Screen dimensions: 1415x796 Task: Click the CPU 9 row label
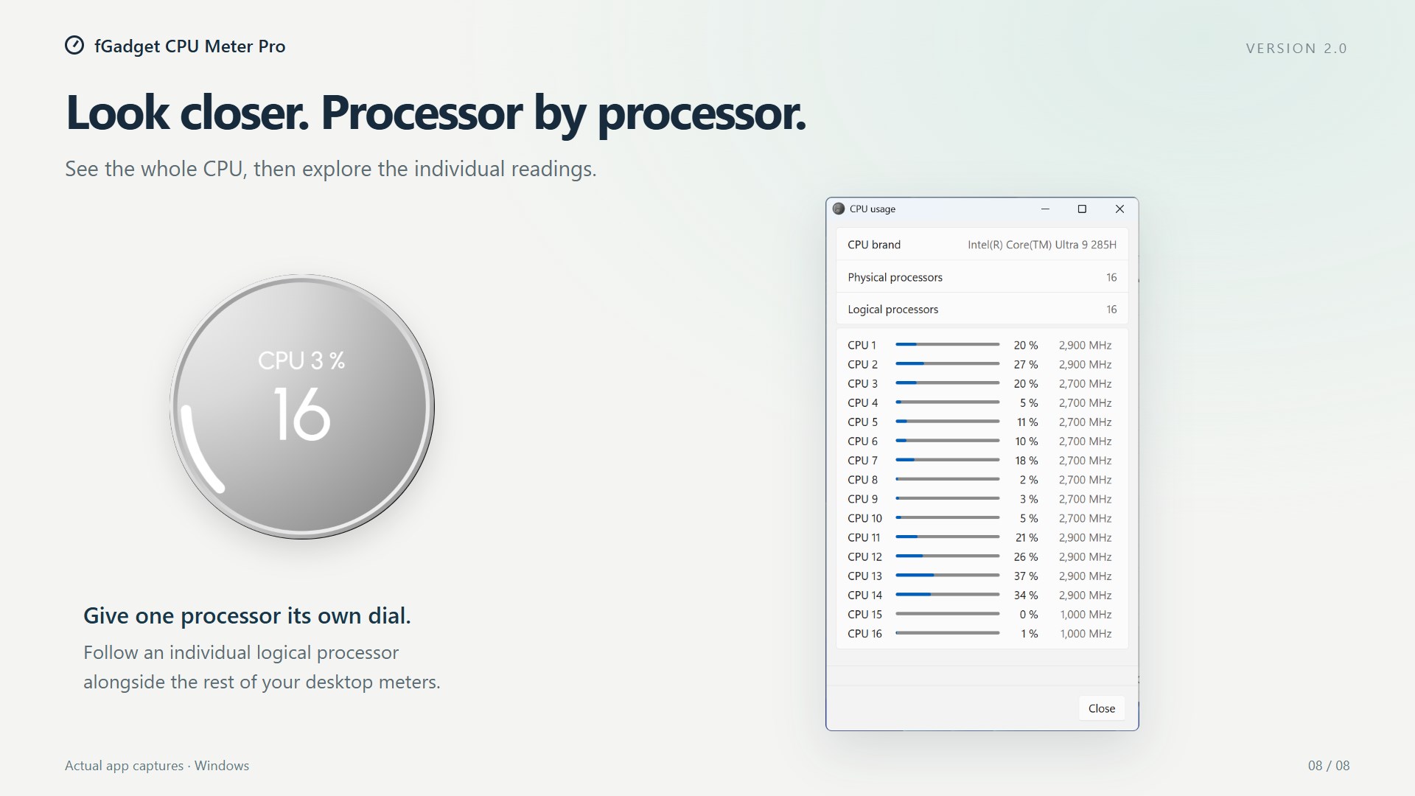862,499
